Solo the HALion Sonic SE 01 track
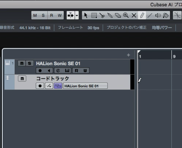Image resolution: width=182 pixels, height=148 pixels. pos(30,63)
